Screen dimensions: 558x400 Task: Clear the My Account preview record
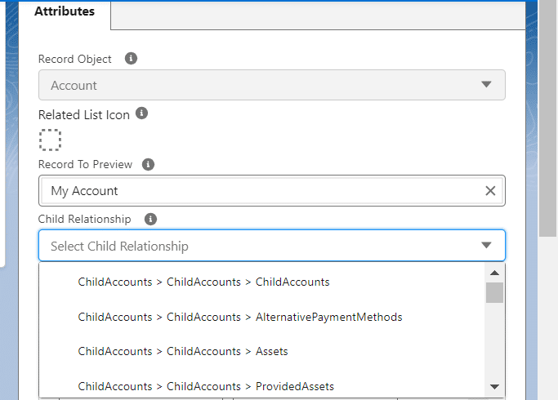(x=490, y=191)
